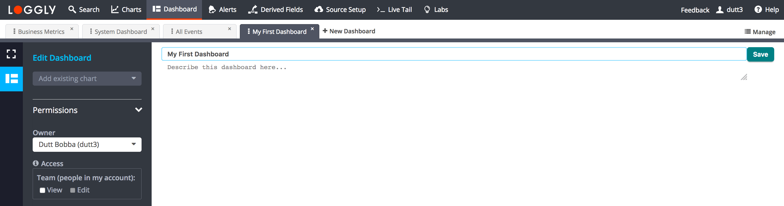784x206 pixels.
Task: Open the Alerts menu
Action: coord(222,10)
